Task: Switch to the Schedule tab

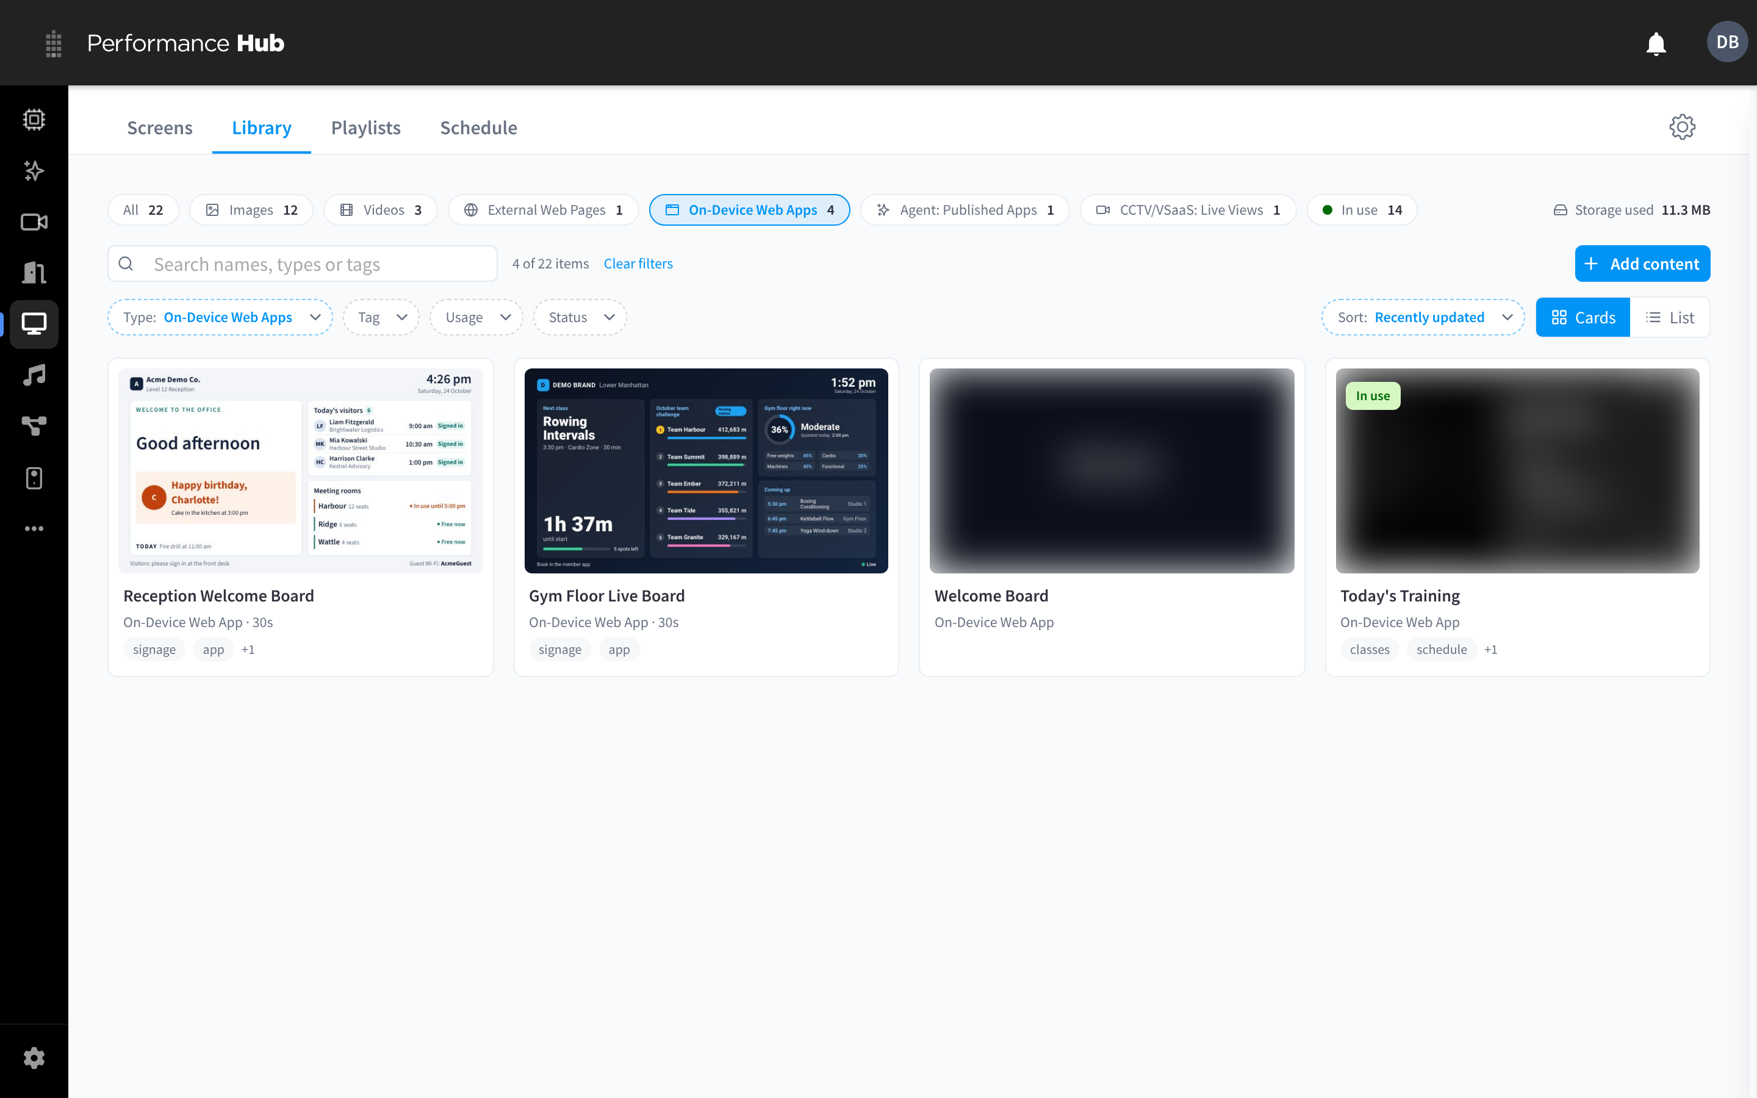Action: pyautogui.click(x=478, y=128)
